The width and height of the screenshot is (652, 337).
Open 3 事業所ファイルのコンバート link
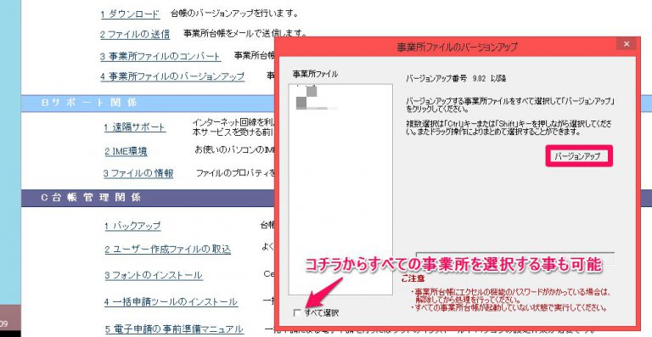coord(160,57)
